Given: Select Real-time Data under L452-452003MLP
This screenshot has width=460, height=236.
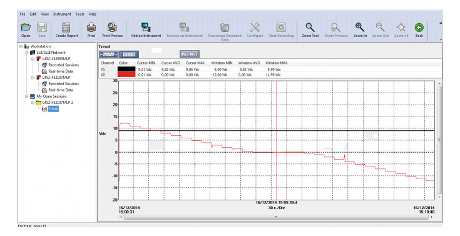Looking at the screenshot, I should (x=61, y=71).
